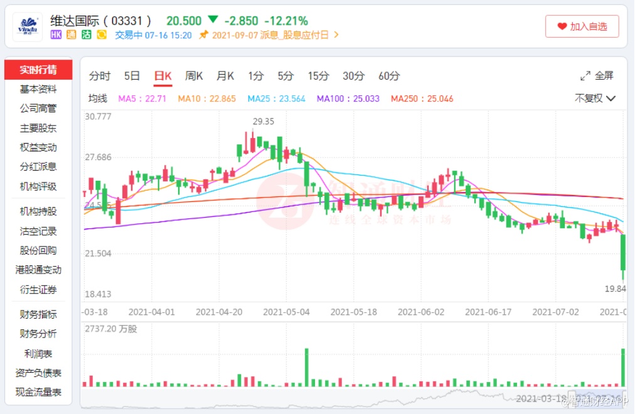635x414 pixels.
Task: Expand the 均线 moving average settings
Action: tap(97, 98)
